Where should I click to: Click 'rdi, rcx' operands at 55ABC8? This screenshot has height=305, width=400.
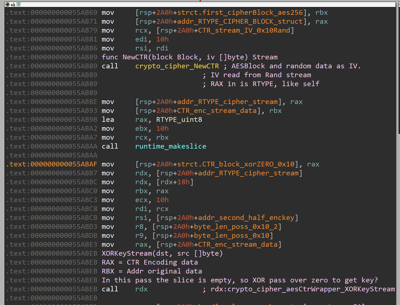pyautogui.click(x=152, y=209)
